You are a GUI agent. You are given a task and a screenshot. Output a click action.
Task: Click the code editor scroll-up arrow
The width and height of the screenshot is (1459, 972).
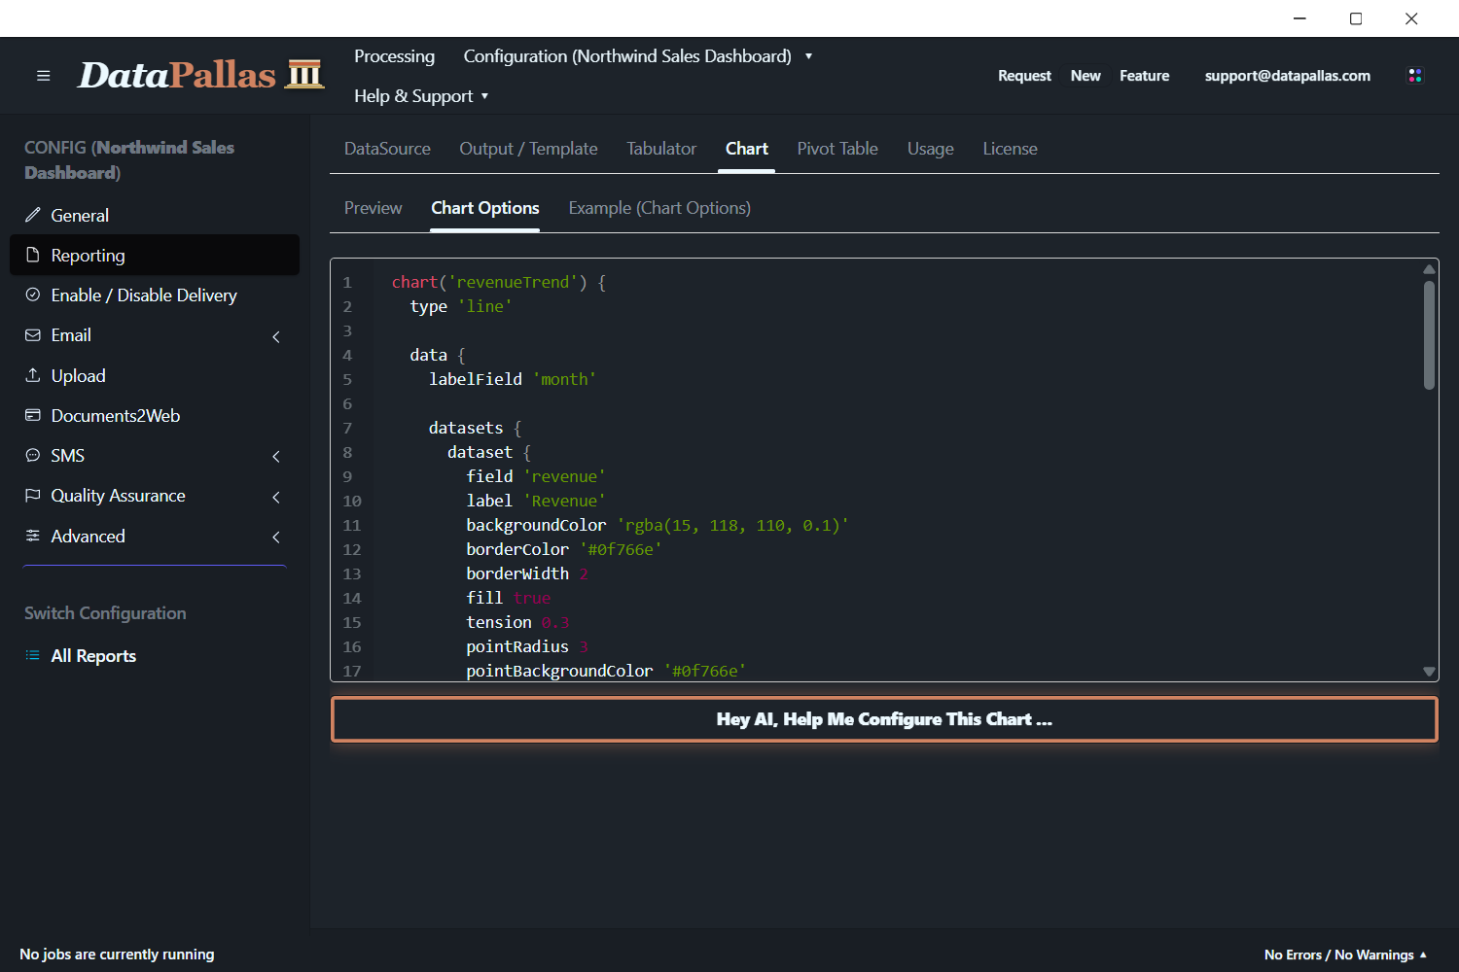1429,269
